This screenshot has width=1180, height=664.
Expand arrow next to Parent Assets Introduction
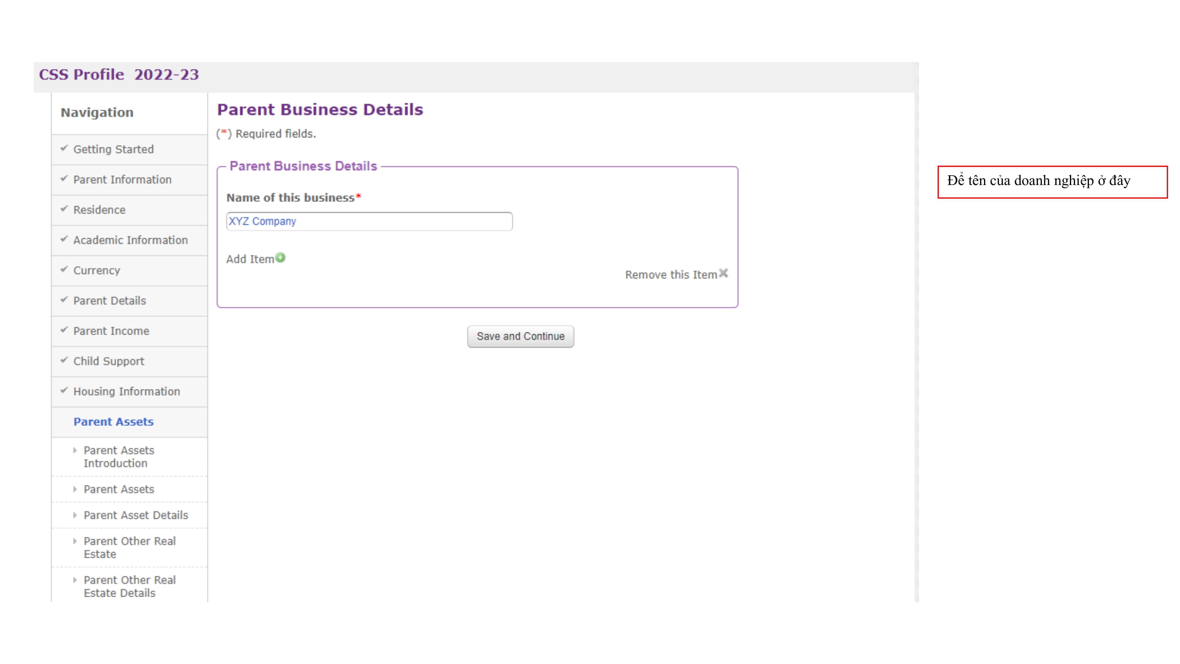75,451
